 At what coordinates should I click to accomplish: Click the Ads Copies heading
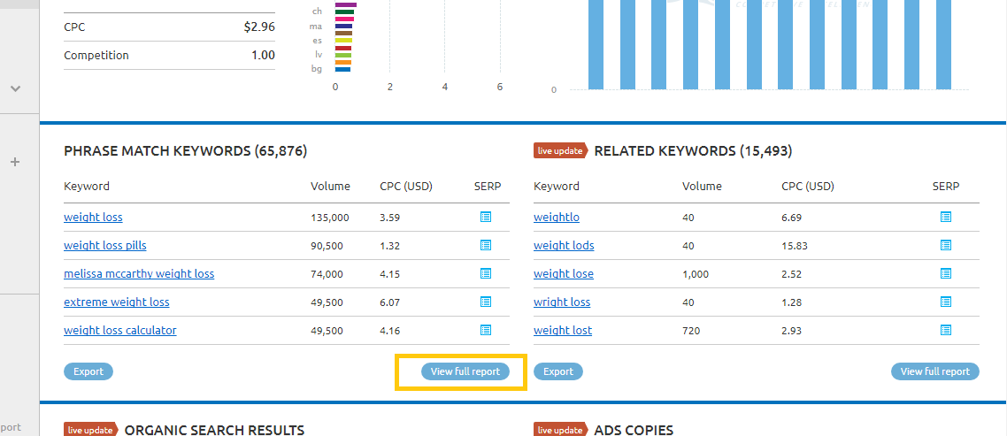(634, 430)
